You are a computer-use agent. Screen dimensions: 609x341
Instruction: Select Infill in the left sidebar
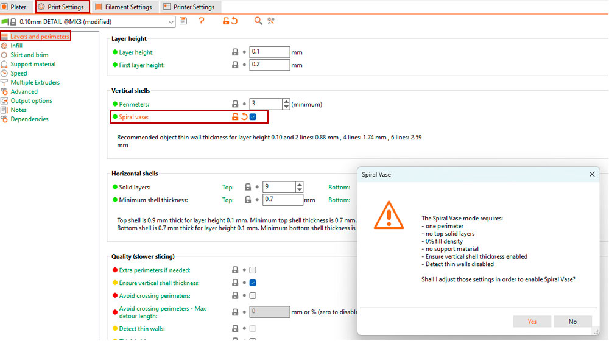(16, 46)
